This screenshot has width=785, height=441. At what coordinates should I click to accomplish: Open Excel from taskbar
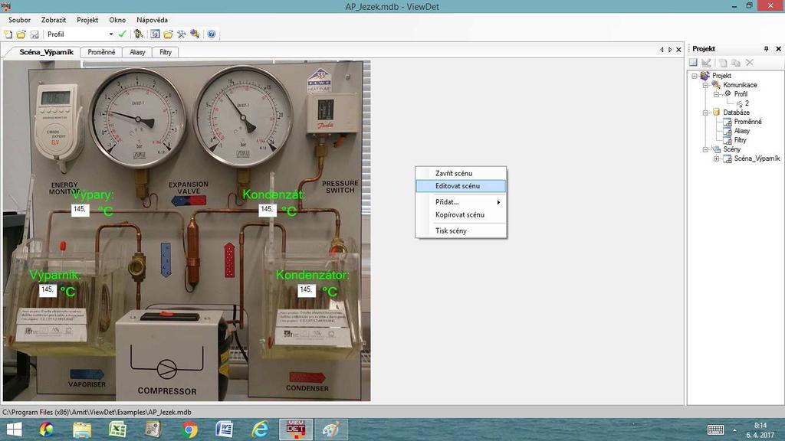click(x=117, y=430)
